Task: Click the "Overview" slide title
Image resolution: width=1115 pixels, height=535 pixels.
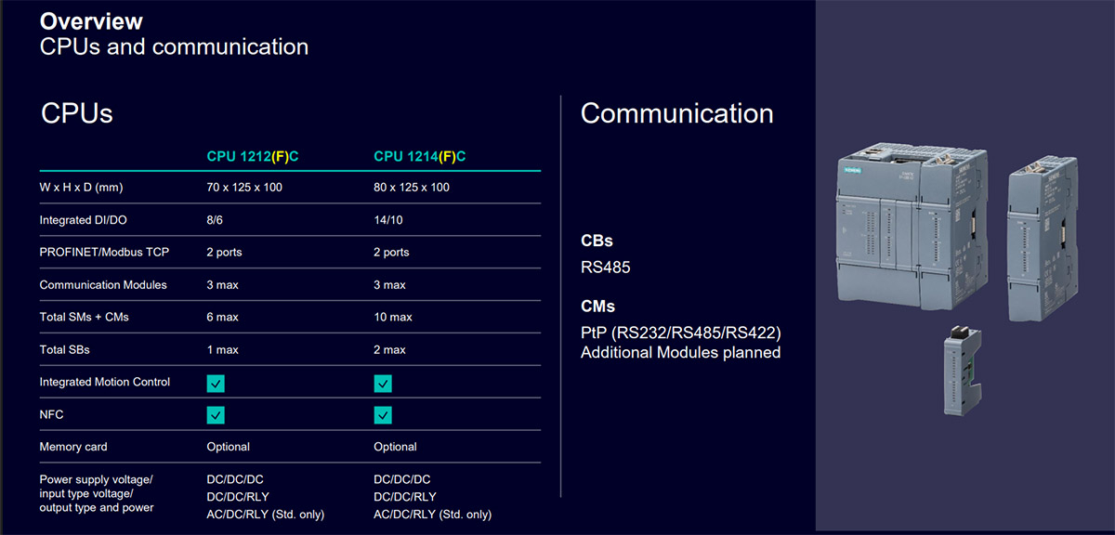Action: (x=92, y=20)
